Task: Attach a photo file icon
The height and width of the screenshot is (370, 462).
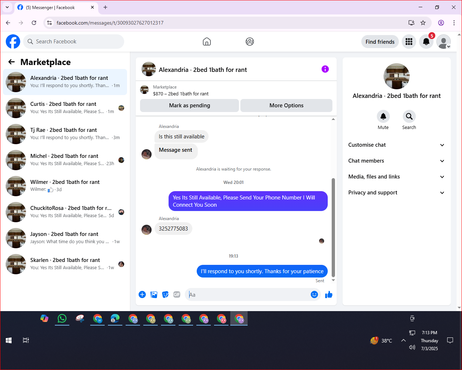Action: click(x=154, y=294)
